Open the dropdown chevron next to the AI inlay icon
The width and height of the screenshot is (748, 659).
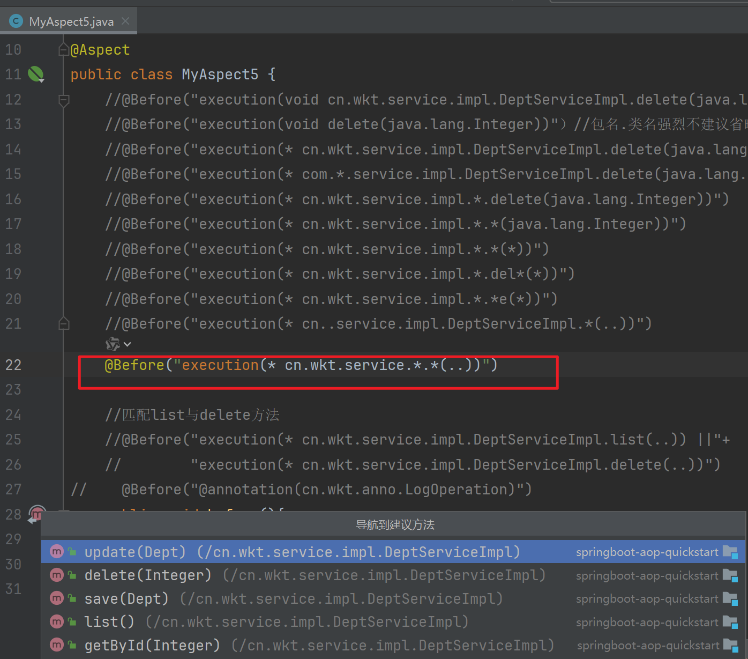(128, 344)
